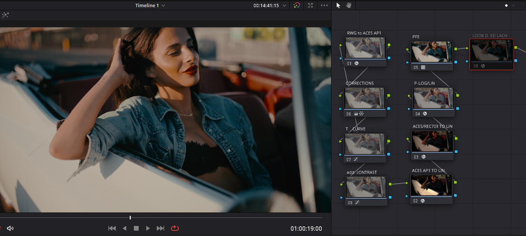Click the color warper mesh icon on node 06
The height and width of the screenshot is (236, 526).
(x=362, y=114)
